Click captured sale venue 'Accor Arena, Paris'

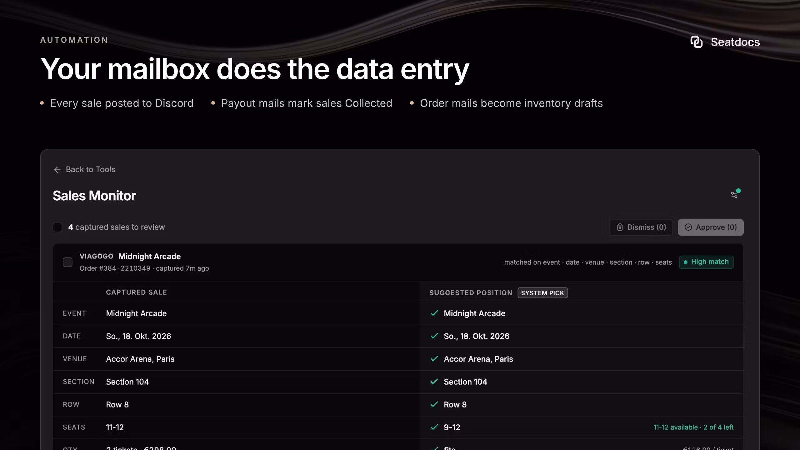click(140, 359)
